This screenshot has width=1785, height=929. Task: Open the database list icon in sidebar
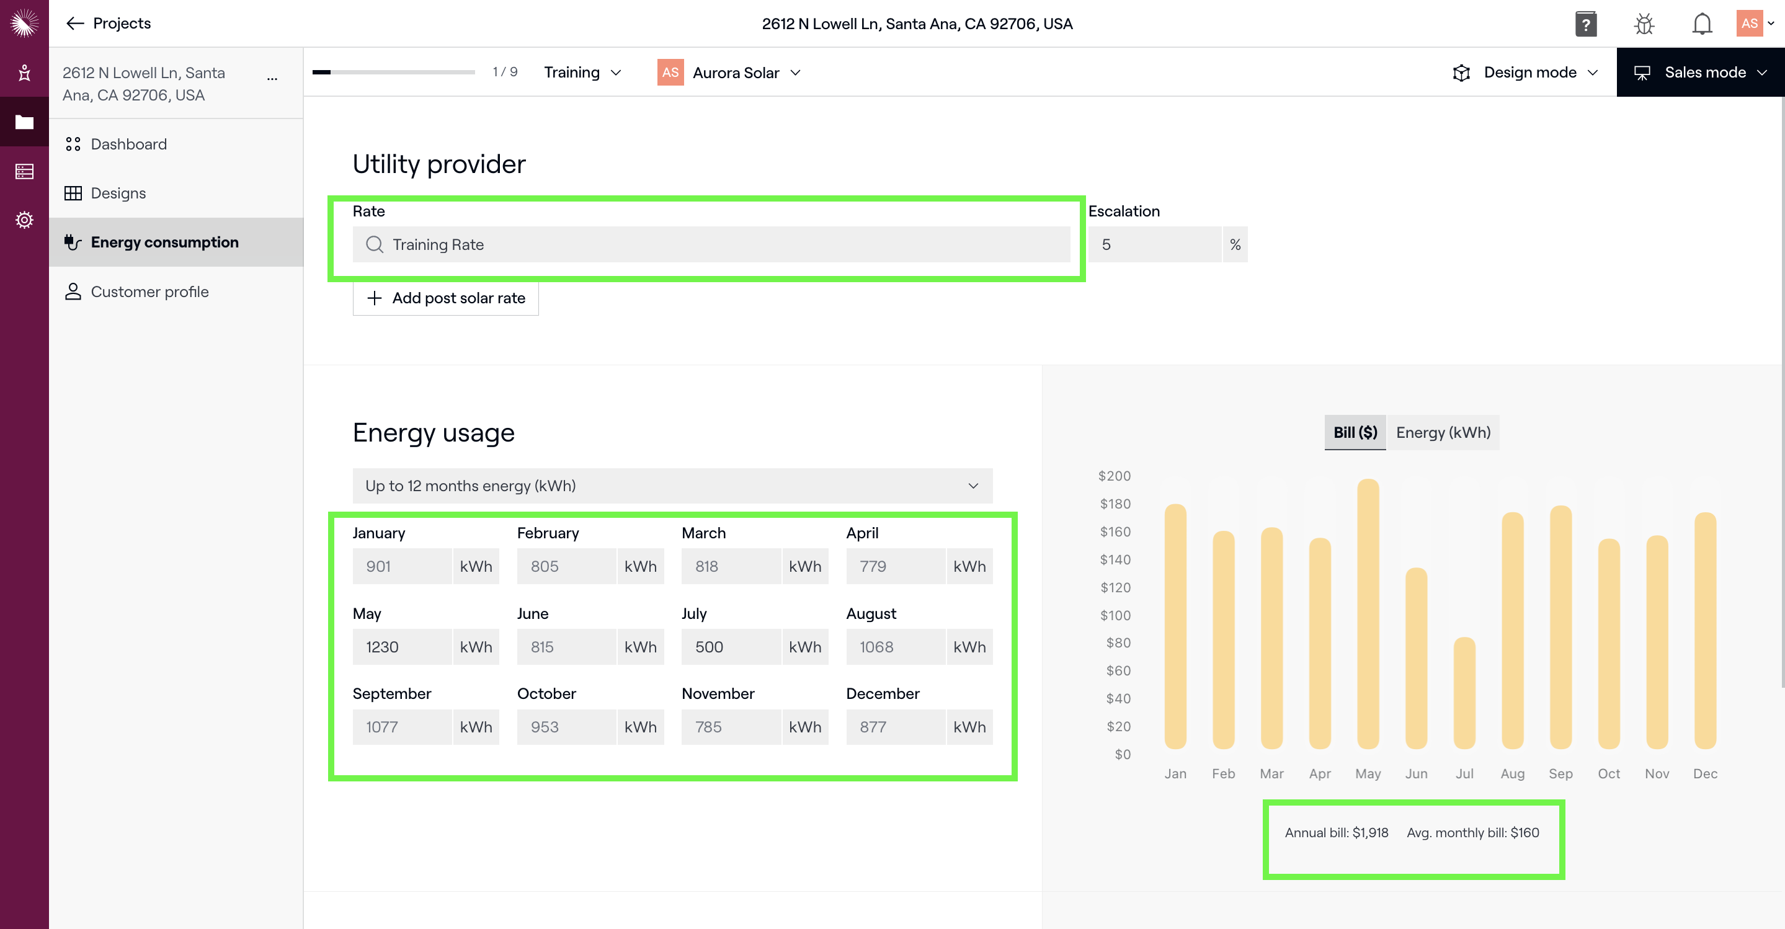click(x=24, y=171)
